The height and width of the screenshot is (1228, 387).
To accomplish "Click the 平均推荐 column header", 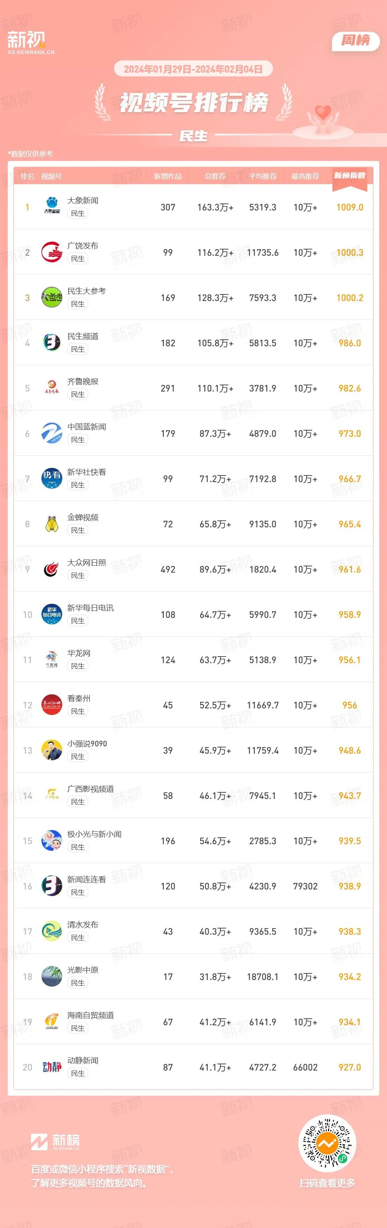I will [263, 176].
